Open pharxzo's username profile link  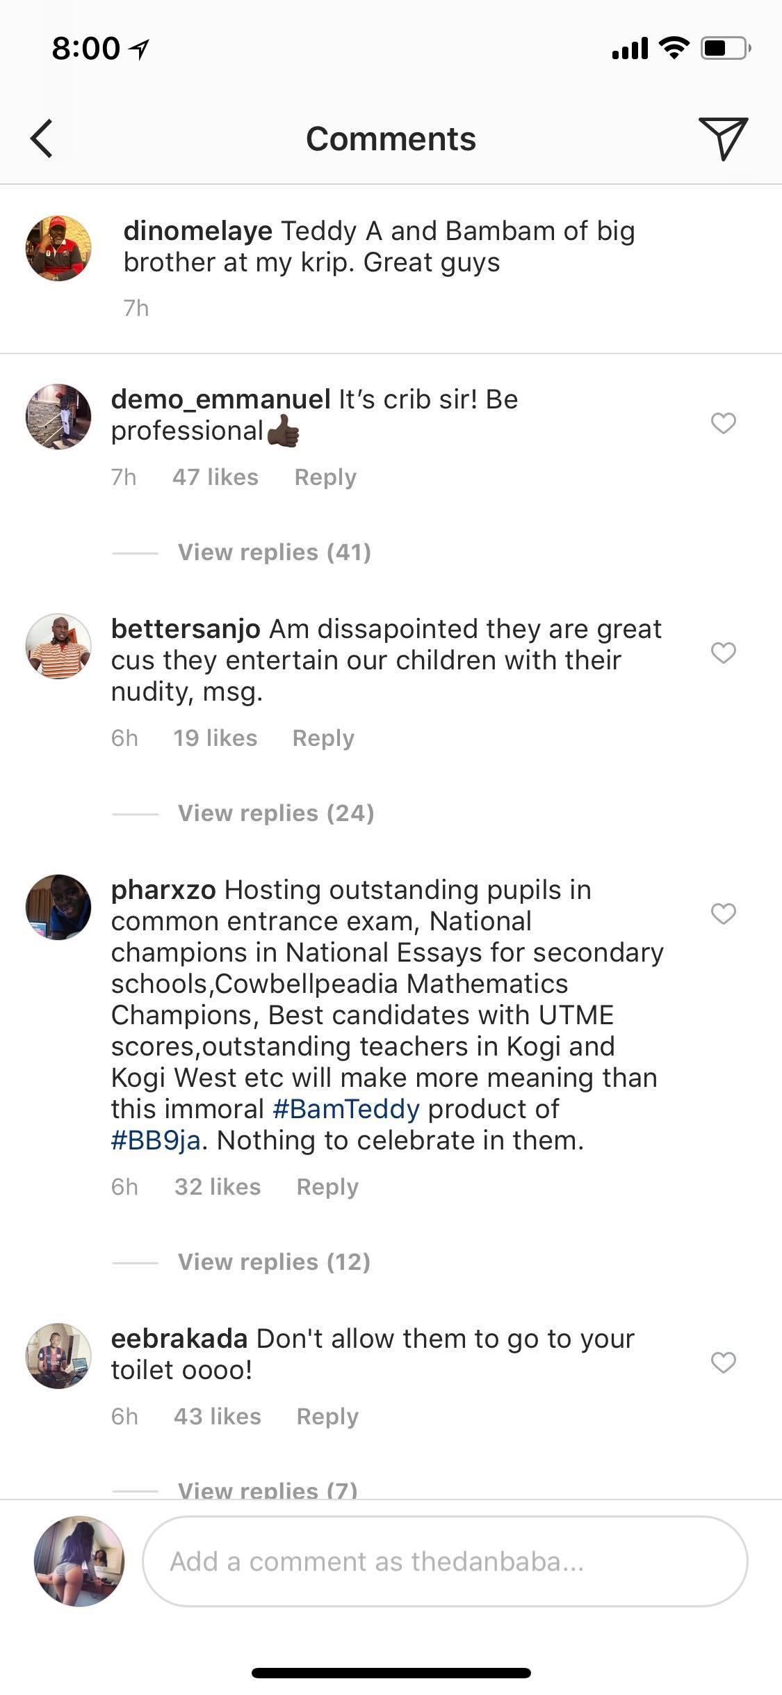tap(163, 889)
